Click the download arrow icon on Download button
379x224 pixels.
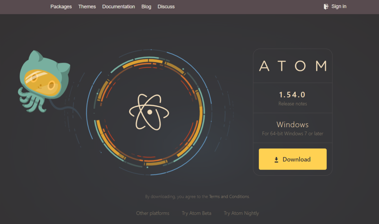(x=276, y=159)
